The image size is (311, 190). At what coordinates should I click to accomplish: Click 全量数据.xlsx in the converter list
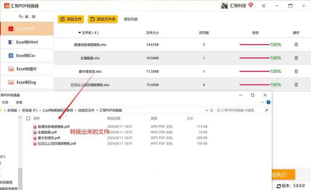(x=90, y=58)
